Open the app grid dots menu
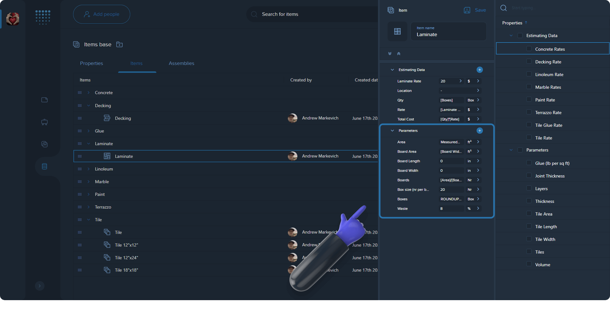610x316 pixels. coord(43,17)
